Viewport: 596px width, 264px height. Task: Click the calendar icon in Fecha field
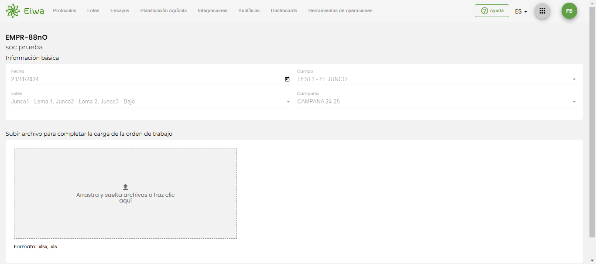(287, 79)
